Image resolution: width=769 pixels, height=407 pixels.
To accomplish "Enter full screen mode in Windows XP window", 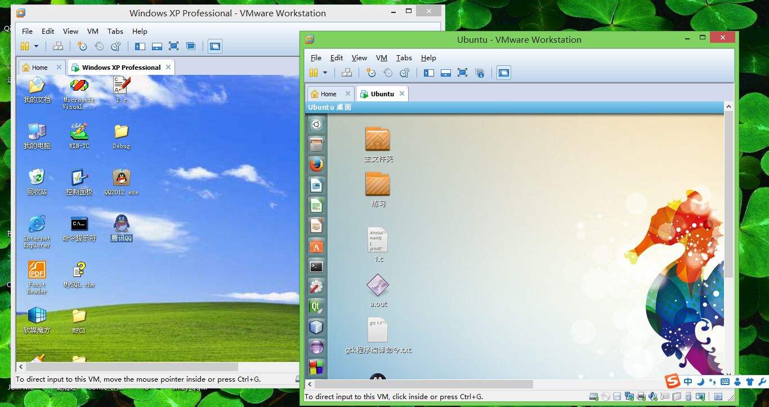I will 174,46.
